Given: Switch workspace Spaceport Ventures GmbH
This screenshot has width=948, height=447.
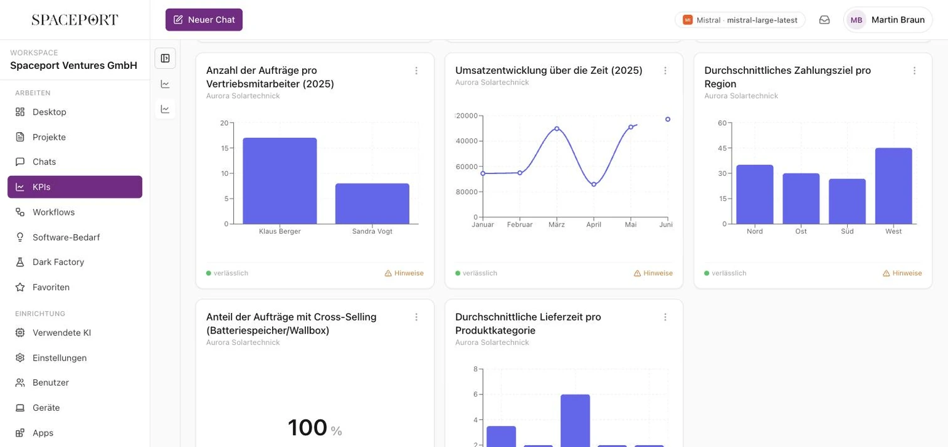Looking at the screenshot, I should 74,59.
